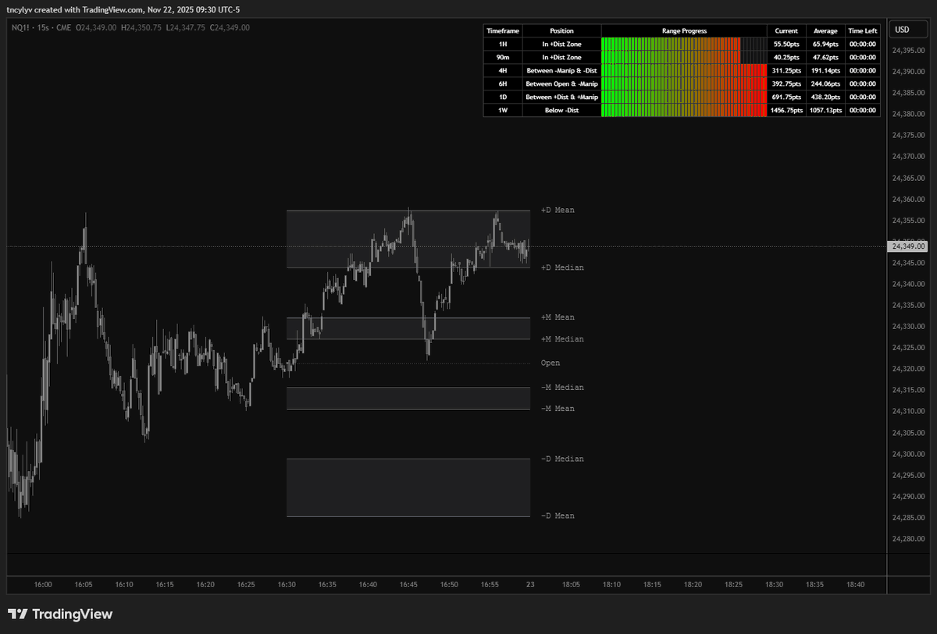
Task: Click the Open level label
Action: coord(550,363)
